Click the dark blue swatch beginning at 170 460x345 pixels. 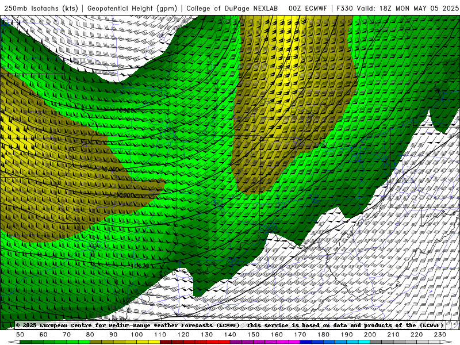[x=306, y=342]
